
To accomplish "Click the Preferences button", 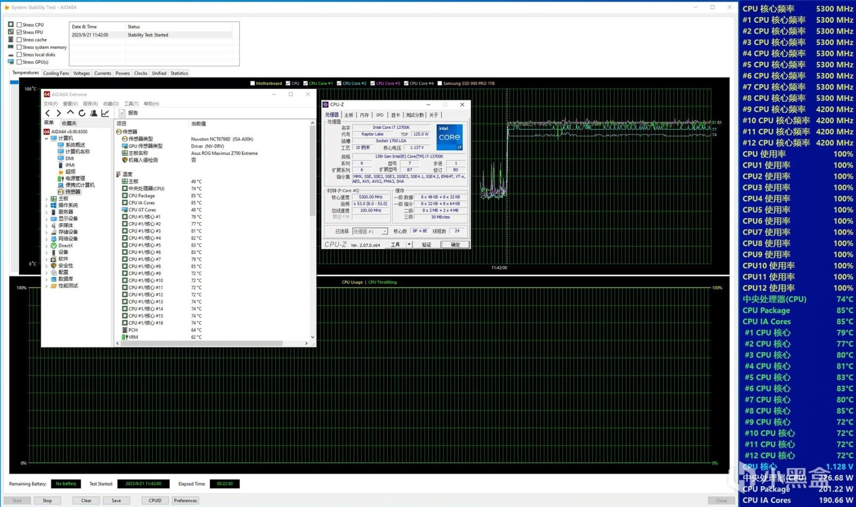I will (x=185, y=501).
